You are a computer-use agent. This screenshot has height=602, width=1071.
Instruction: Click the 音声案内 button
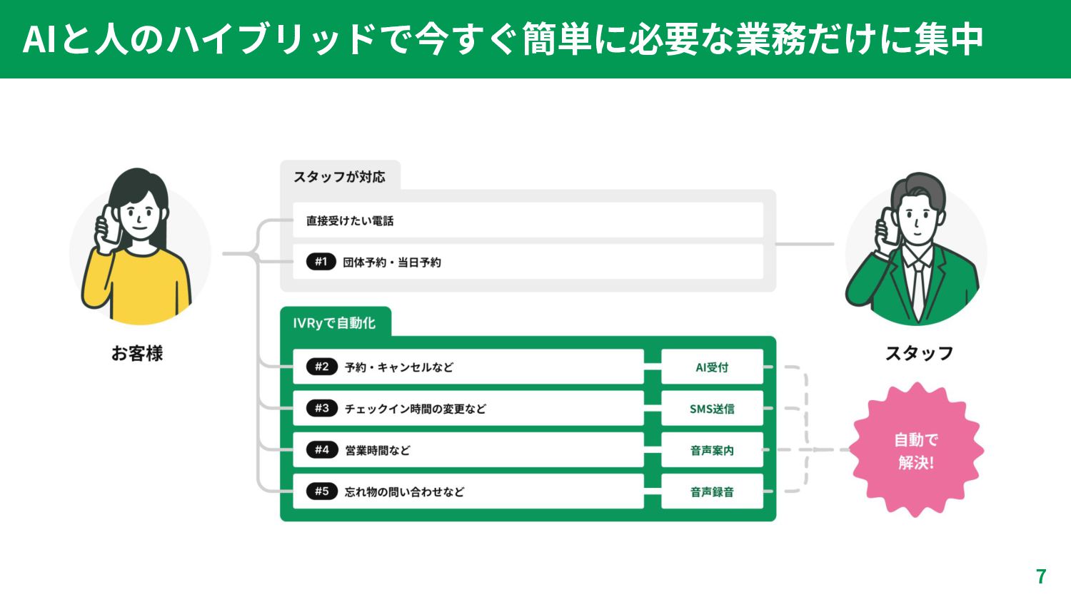[712, 450]
